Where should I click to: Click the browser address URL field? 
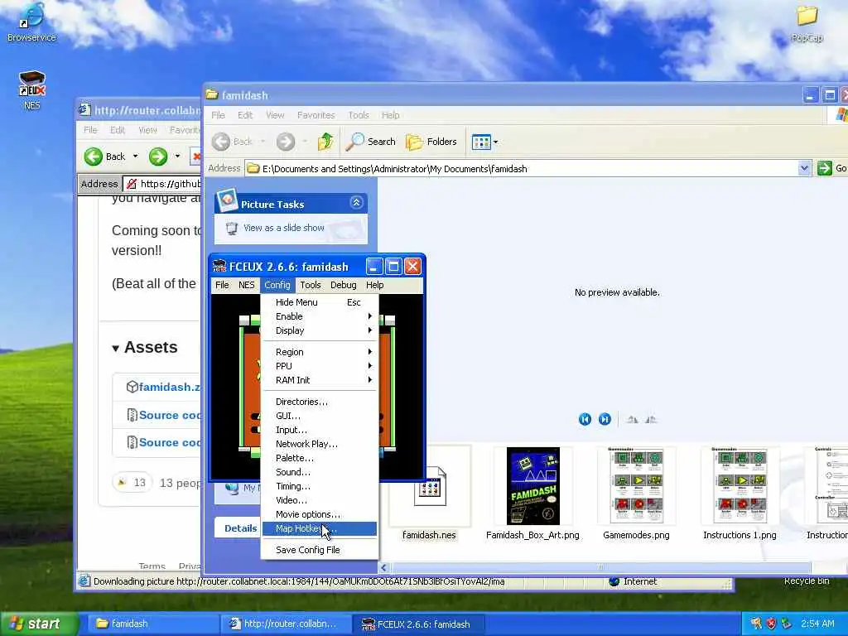[x=162, y=184]
